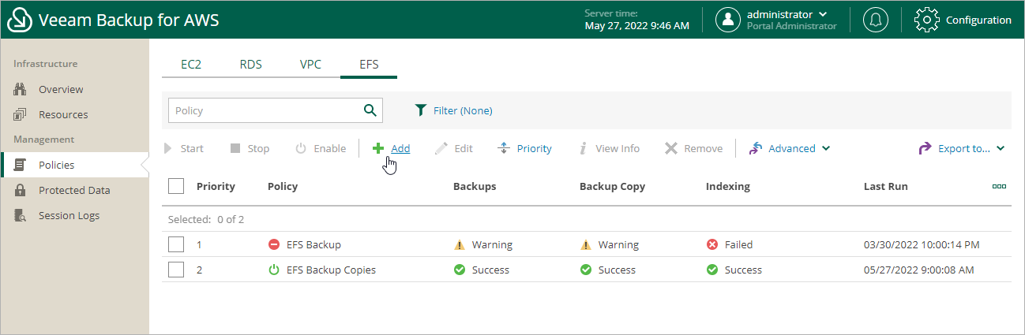Open the column chooser dots icon
The width and height of the screenshot is (1025, 335).
(999, 187)
